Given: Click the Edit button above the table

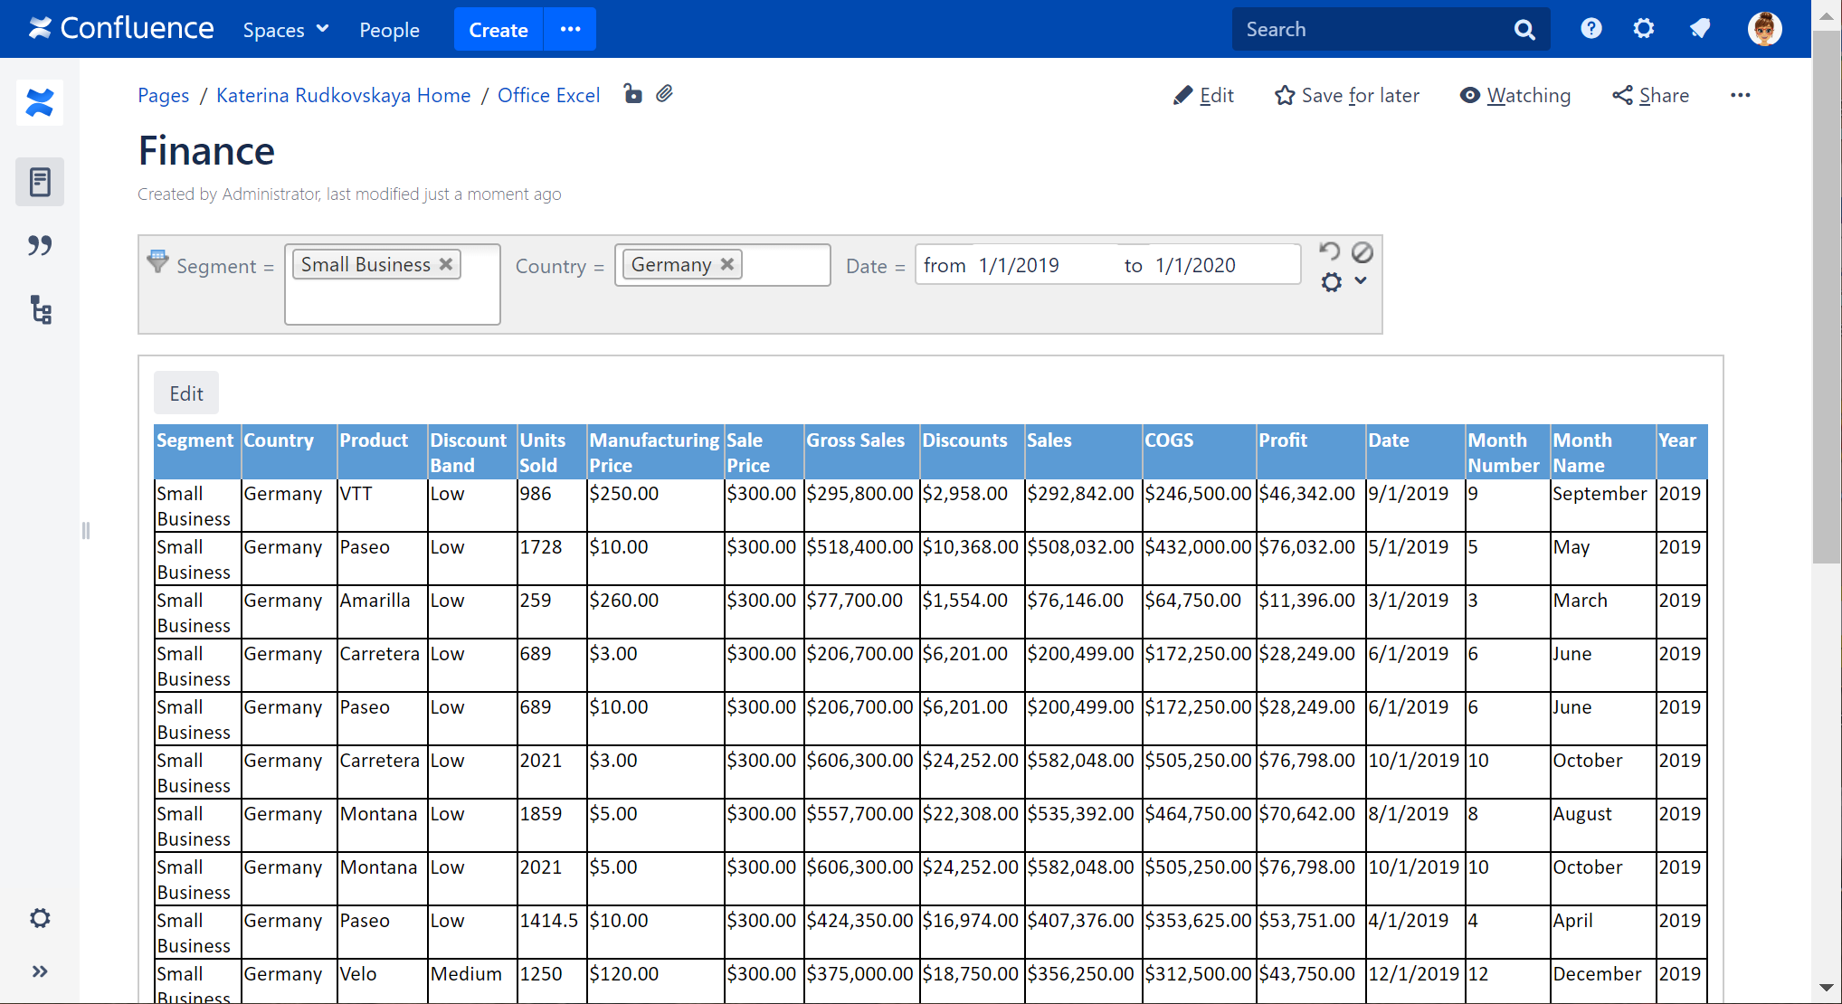Looking at the screenshot, I should [x=186, y=393].
